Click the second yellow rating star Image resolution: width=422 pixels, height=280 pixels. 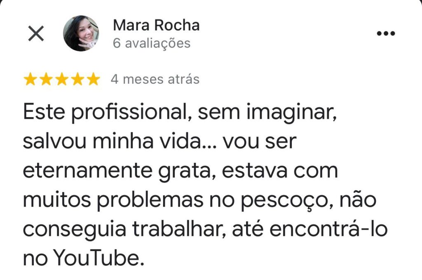tap(46, 79)
